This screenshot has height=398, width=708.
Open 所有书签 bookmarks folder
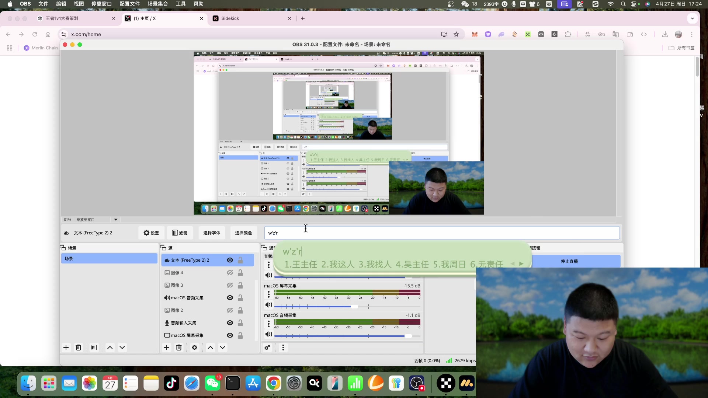(x=681, y=48)
